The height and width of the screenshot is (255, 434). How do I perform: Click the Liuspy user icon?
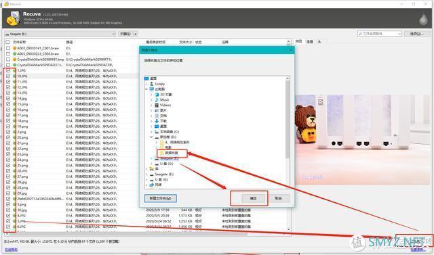(151, 84)
